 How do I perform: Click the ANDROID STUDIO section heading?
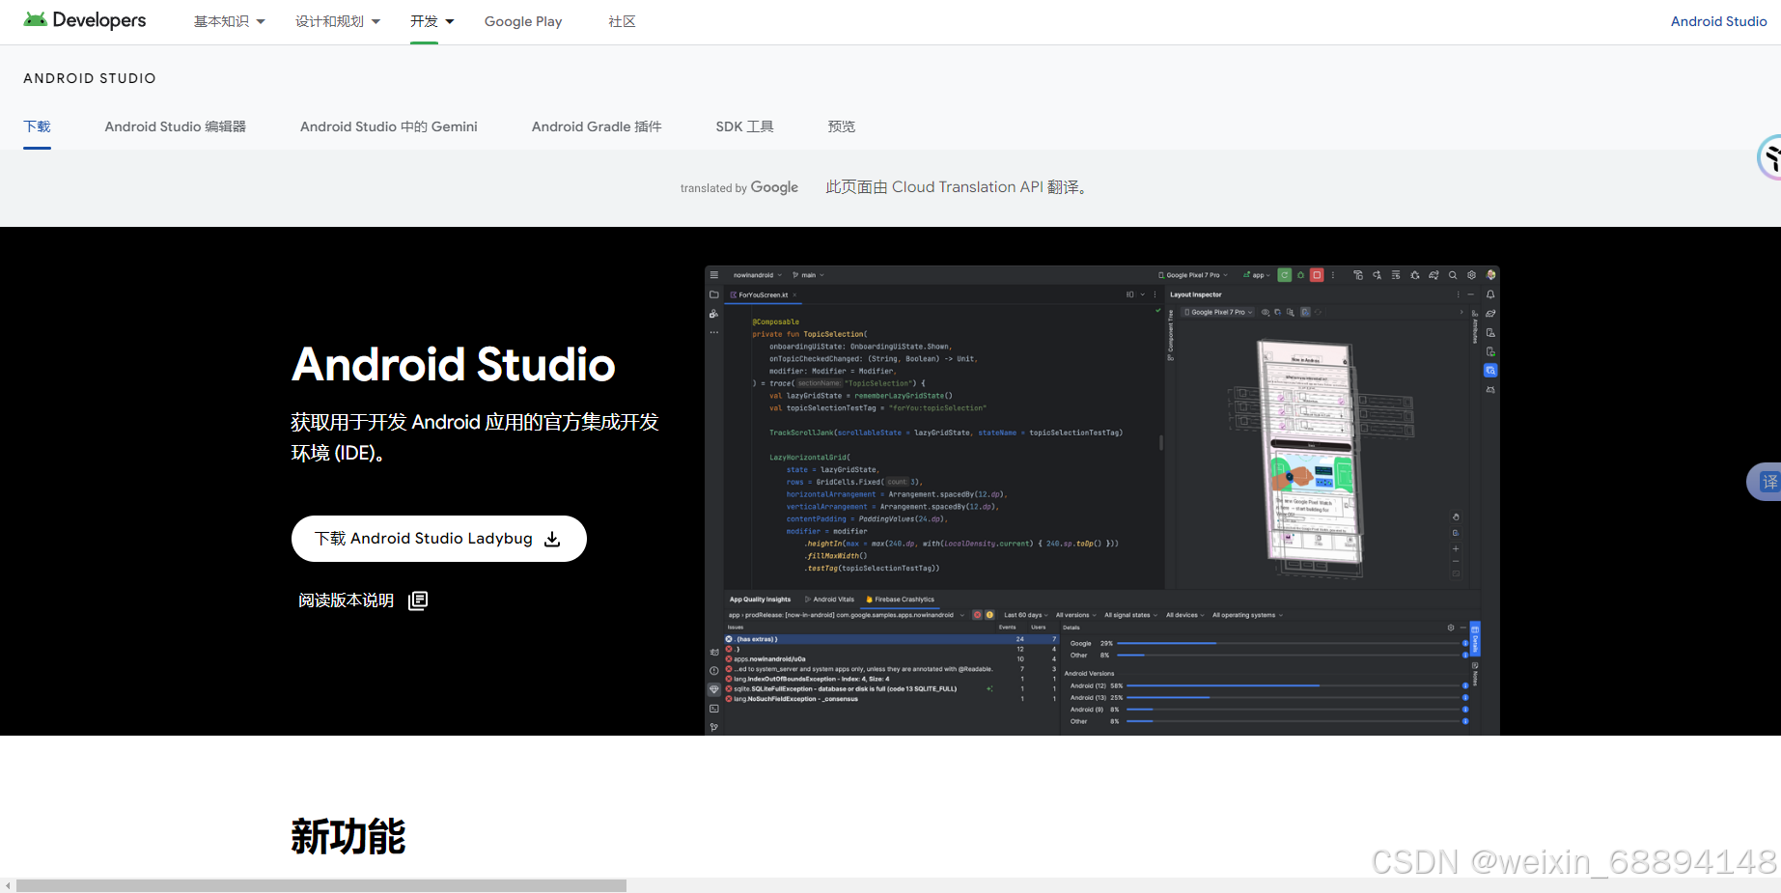pyautogui.click(x=90, y=78)
